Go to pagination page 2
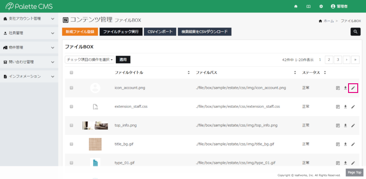Viewport: 366px width, 179px height. click(x=329, y=60)
